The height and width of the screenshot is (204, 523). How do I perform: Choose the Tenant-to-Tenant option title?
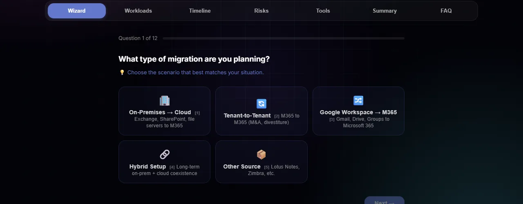click(247, 115)
